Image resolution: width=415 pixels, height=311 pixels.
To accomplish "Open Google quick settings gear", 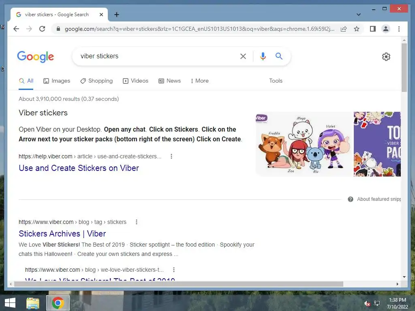I will click(386, 56).
